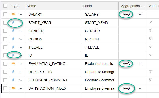159x98 pixels.
Task: Click the filter funnel icon for REPORTS_TO
Action: tap(150, 71)
